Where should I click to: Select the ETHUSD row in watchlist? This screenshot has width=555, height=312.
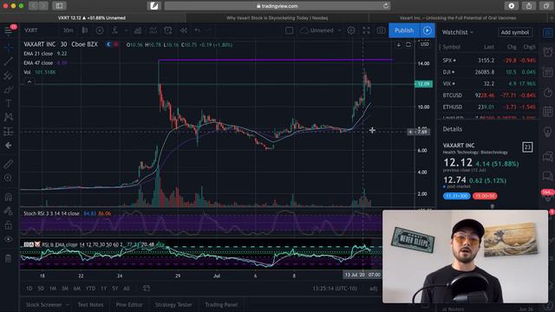click(488, 107)
